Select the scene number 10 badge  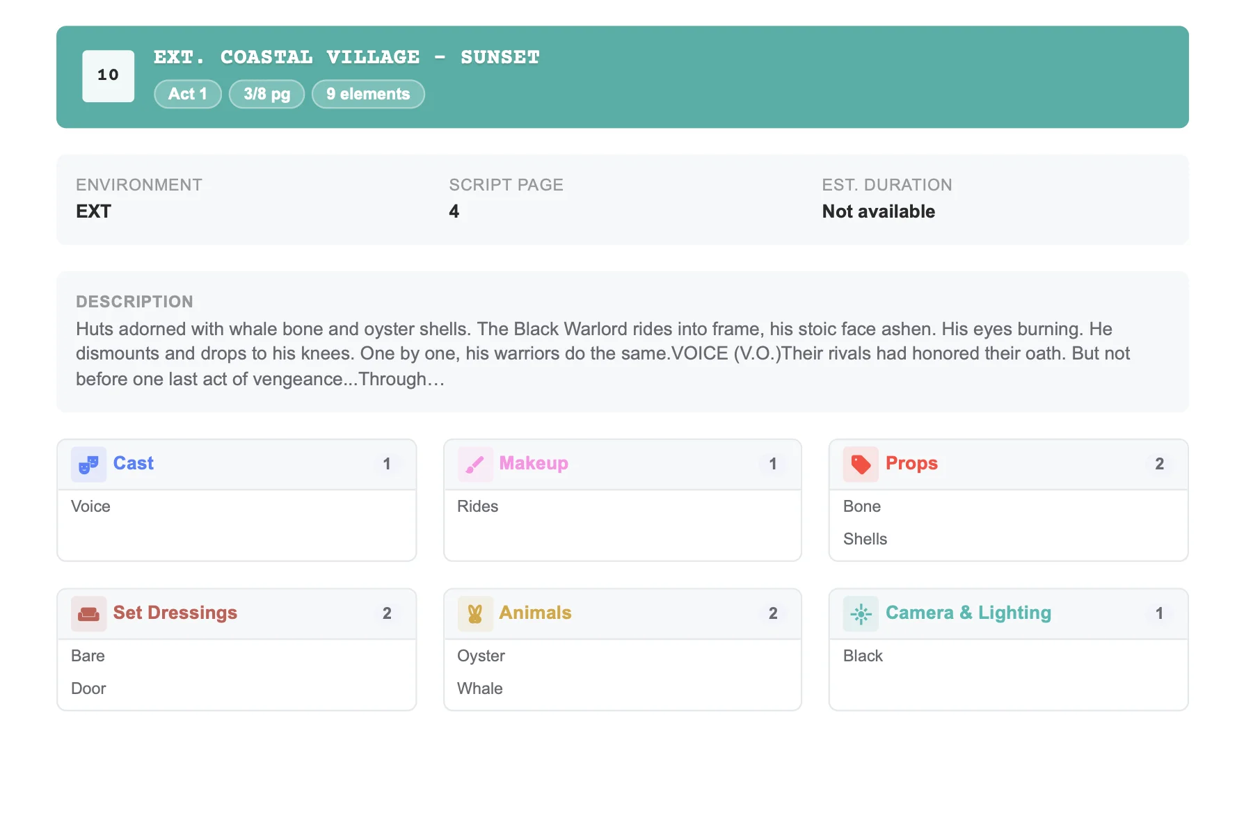click(x=108, y=76)
